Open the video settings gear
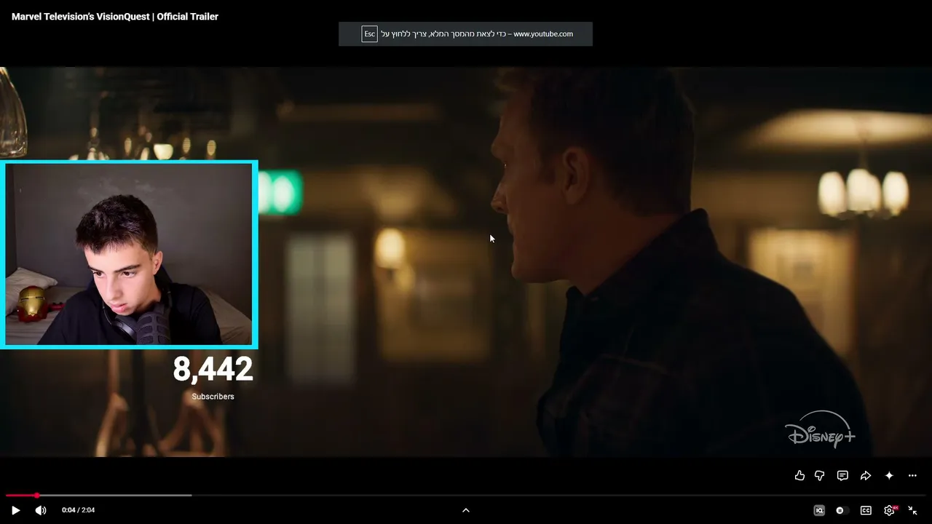Screen dimensions: 932x524 point(890,510)
